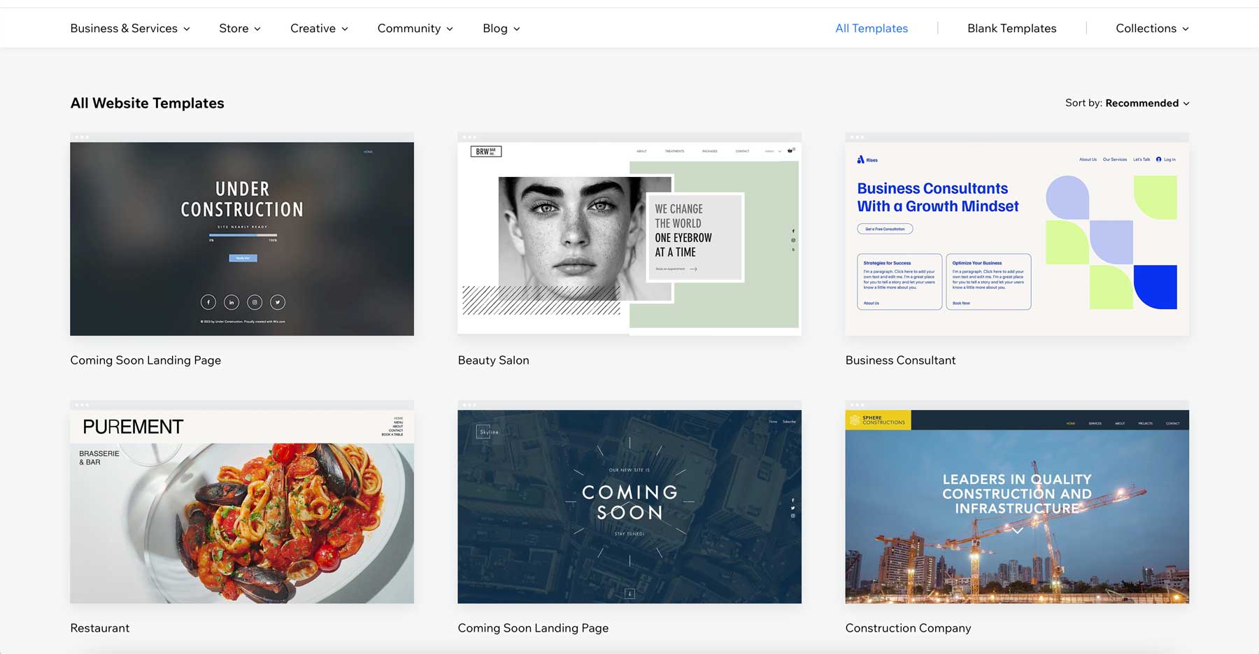Click the down chevron under Leaders in Quality headline

tap(1018, 531)
